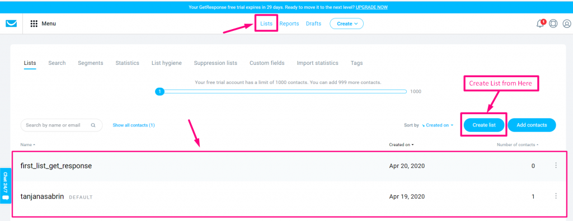Click the contacts limit slider handle
This screenshot has width=573, height=221.
[x=159, y=92]
